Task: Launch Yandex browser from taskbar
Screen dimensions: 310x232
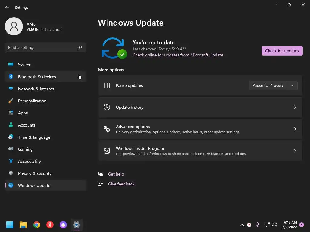Action: coord(50,225)
